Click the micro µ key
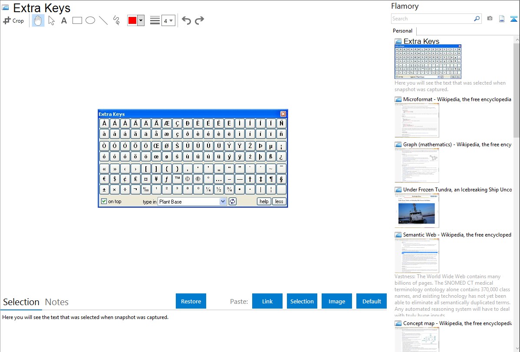This screenshot has height=352, width=520. 271,146
